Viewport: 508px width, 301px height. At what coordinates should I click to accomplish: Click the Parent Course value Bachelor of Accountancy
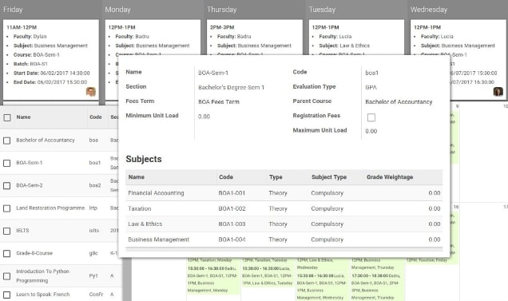(399, 101)
